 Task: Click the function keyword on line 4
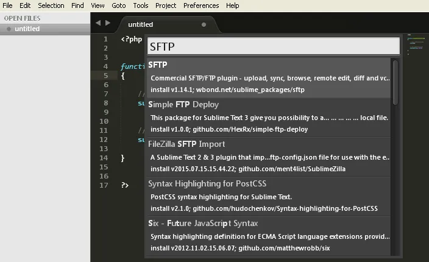coord(132,66)
